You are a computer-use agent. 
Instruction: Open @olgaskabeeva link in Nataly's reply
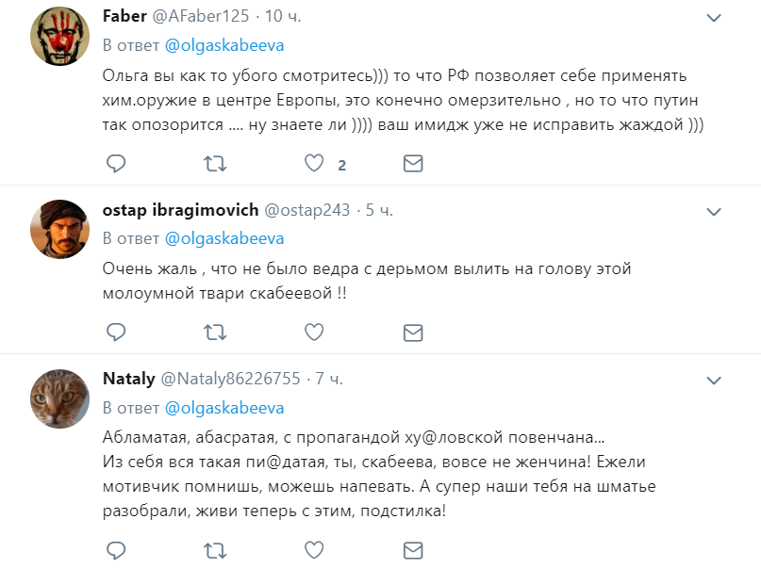coord(224,408)
